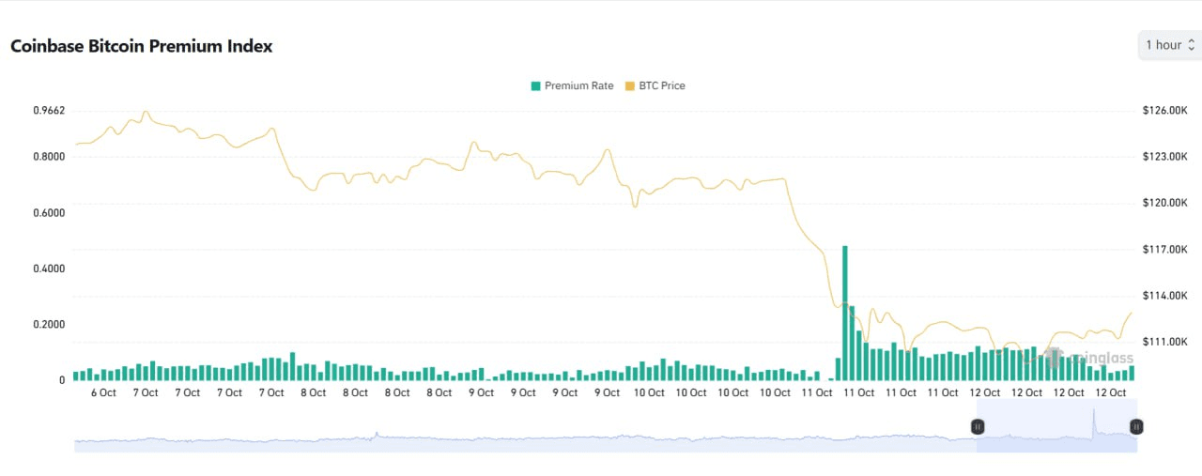
Task: Click the up-down chevron beside 1 hour
Action: point(1191,45)
